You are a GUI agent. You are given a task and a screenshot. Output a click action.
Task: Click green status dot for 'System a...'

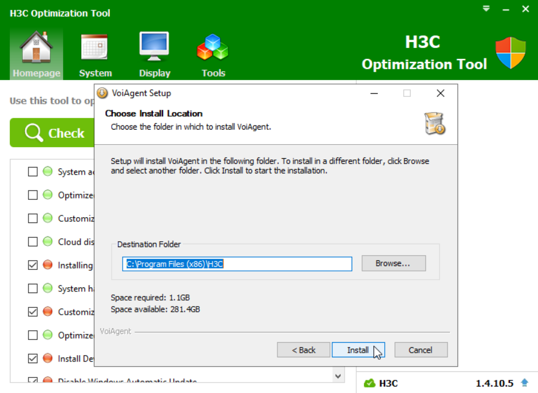[x=48, y=171]
